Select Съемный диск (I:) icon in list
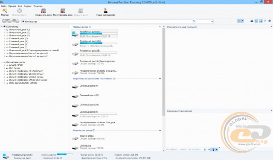Screen dimensions: 273x160 pos(75,115)
